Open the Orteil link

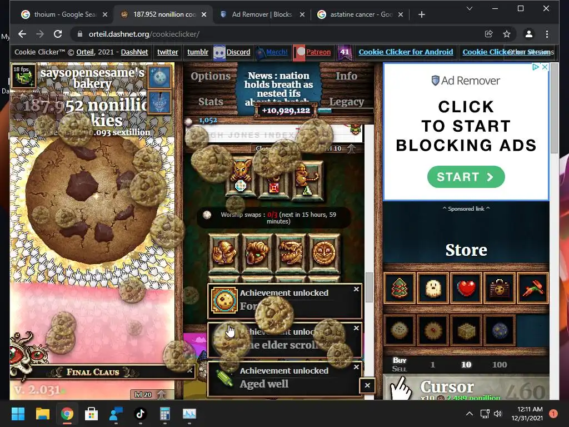click(85, 52)
